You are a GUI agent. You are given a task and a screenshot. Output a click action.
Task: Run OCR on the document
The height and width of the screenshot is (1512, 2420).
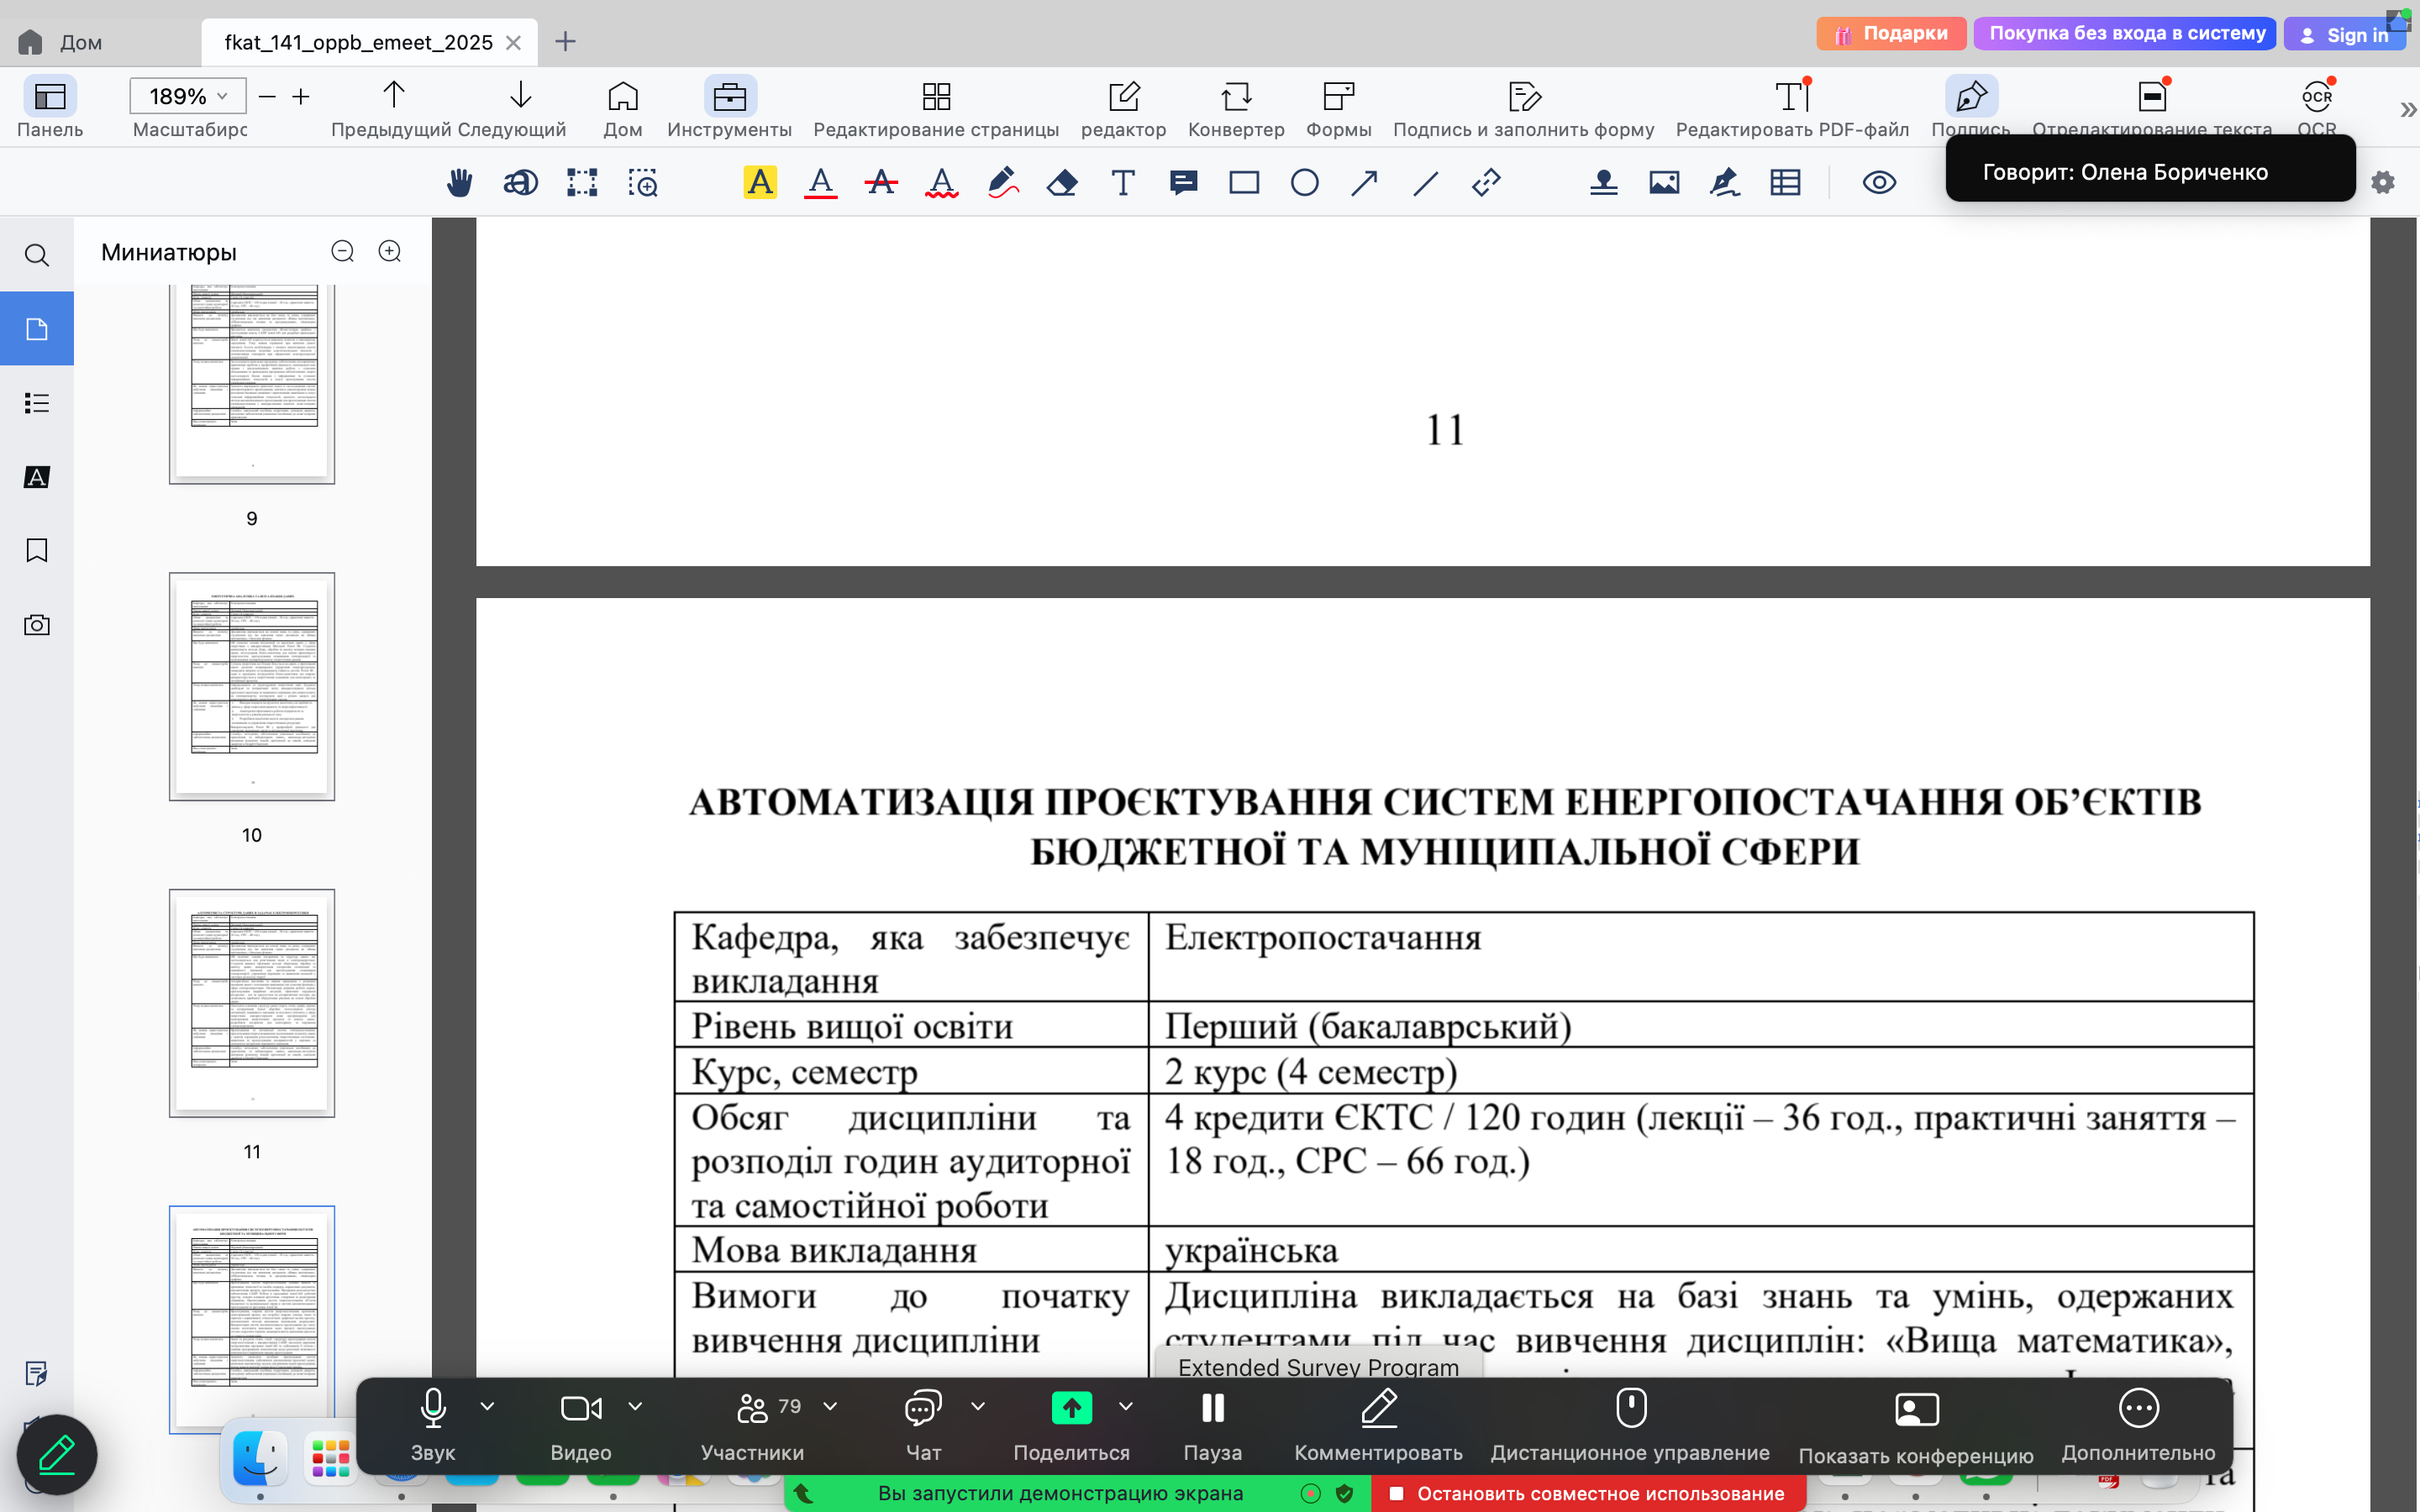[x=2317, y=107]
